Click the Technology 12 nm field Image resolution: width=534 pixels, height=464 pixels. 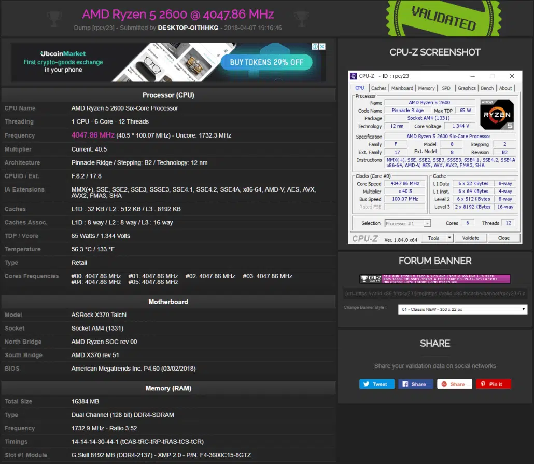click(x=397, y=126)
